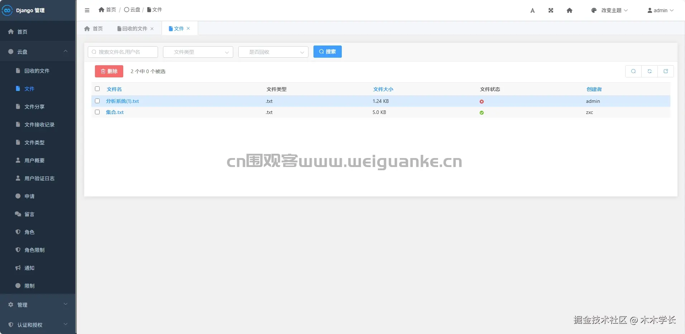Open the 是否回收 filter dropdown
685x334 pixels.
click(273, 52)
